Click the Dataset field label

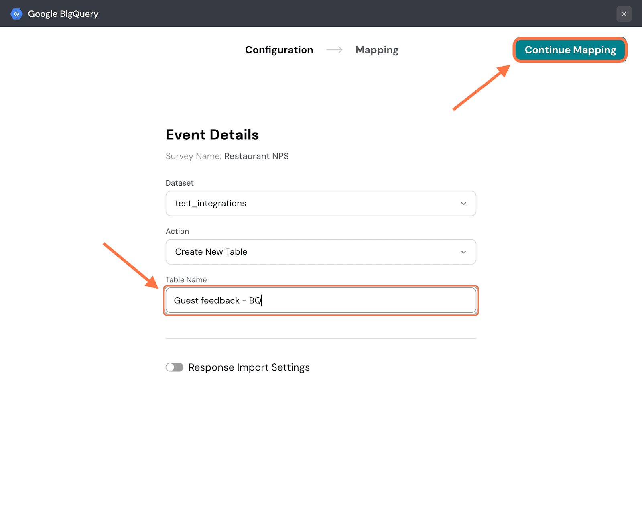179,183
